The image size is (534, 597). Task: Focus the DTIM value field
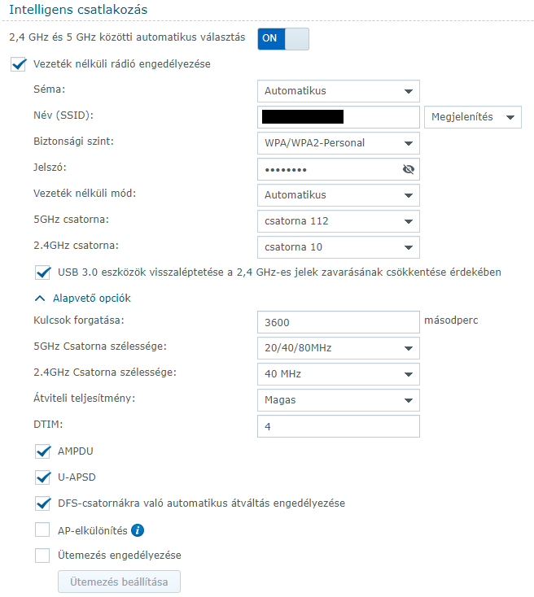[x=338, y=426]
